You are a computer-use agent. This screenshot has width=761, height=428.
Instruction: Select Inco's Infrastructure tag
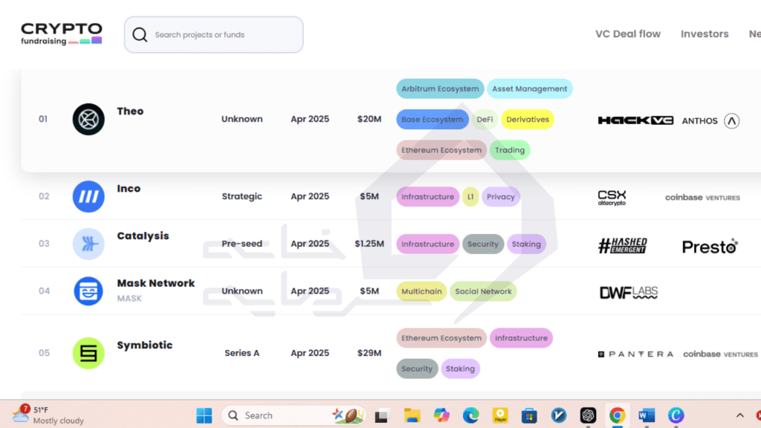coord(427,196)
